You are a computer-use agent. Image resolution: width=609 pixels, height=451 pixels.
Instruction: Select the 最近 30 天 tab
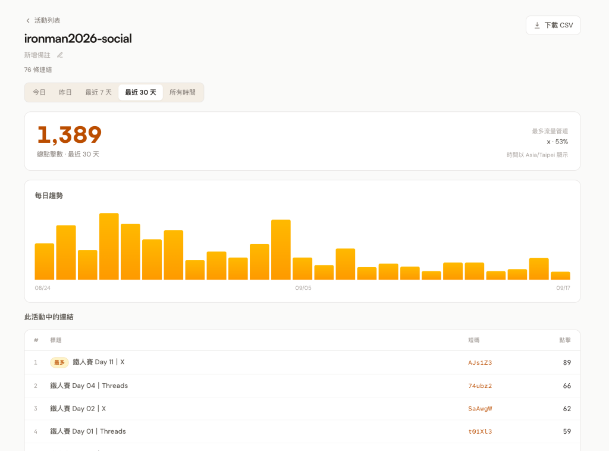tap(140, 92)
